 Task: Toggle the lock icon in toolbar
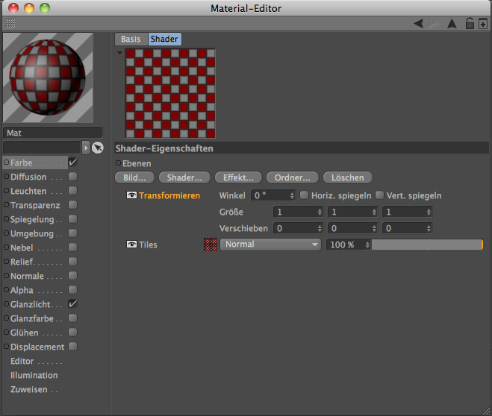click(x=470, y=24)
